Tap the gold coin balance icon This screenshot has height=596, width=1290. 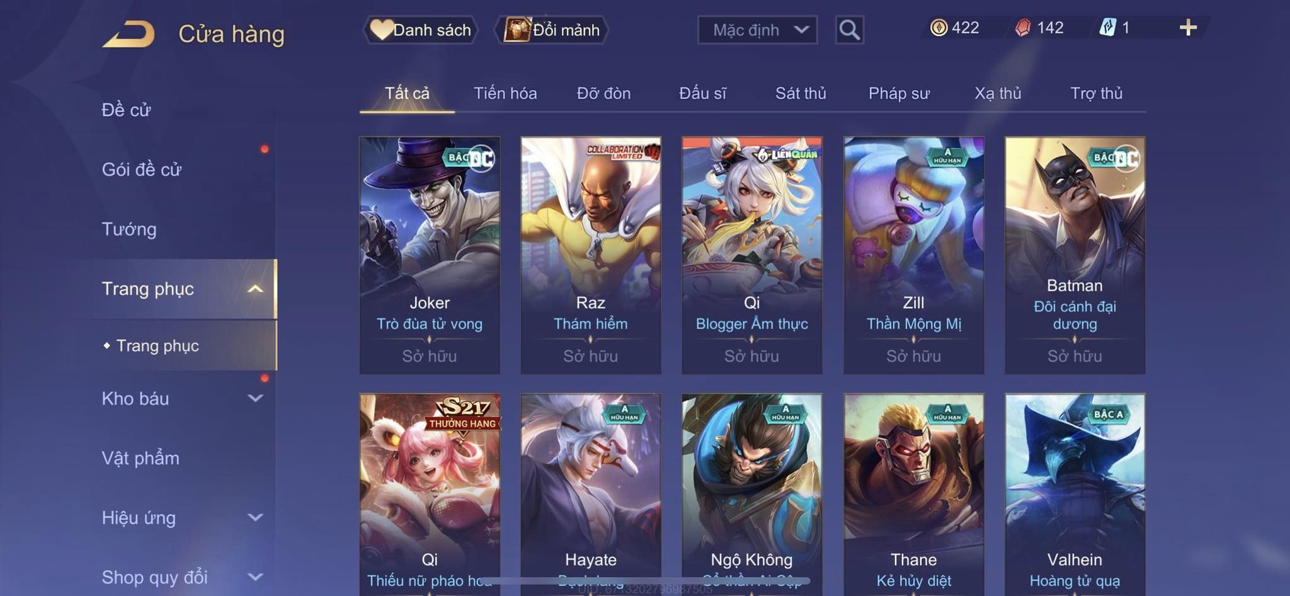tap(939, 28)
